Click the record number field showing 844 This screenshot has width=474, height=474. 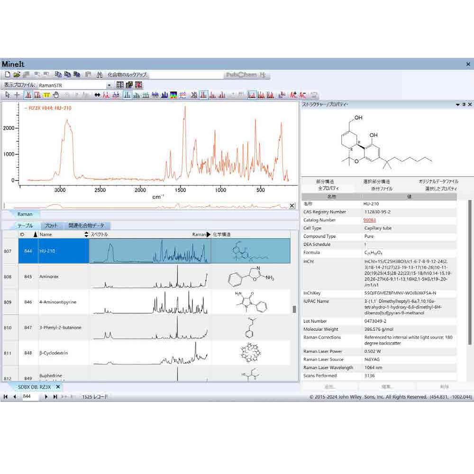point(30,397)
